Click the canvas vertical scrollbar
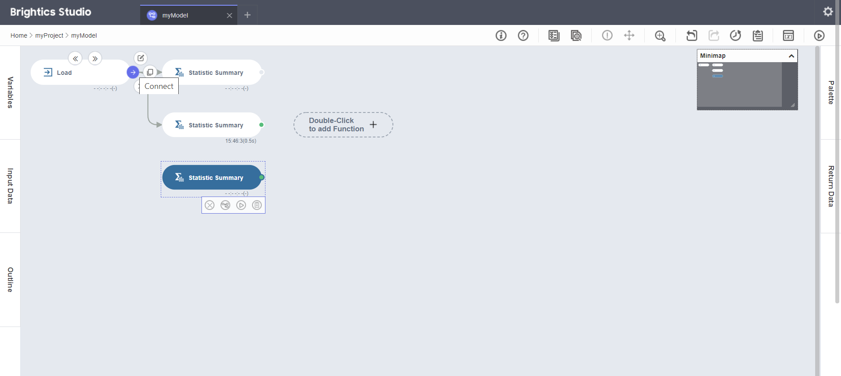This screenshot has height=376, width=841. click(817, 210)
